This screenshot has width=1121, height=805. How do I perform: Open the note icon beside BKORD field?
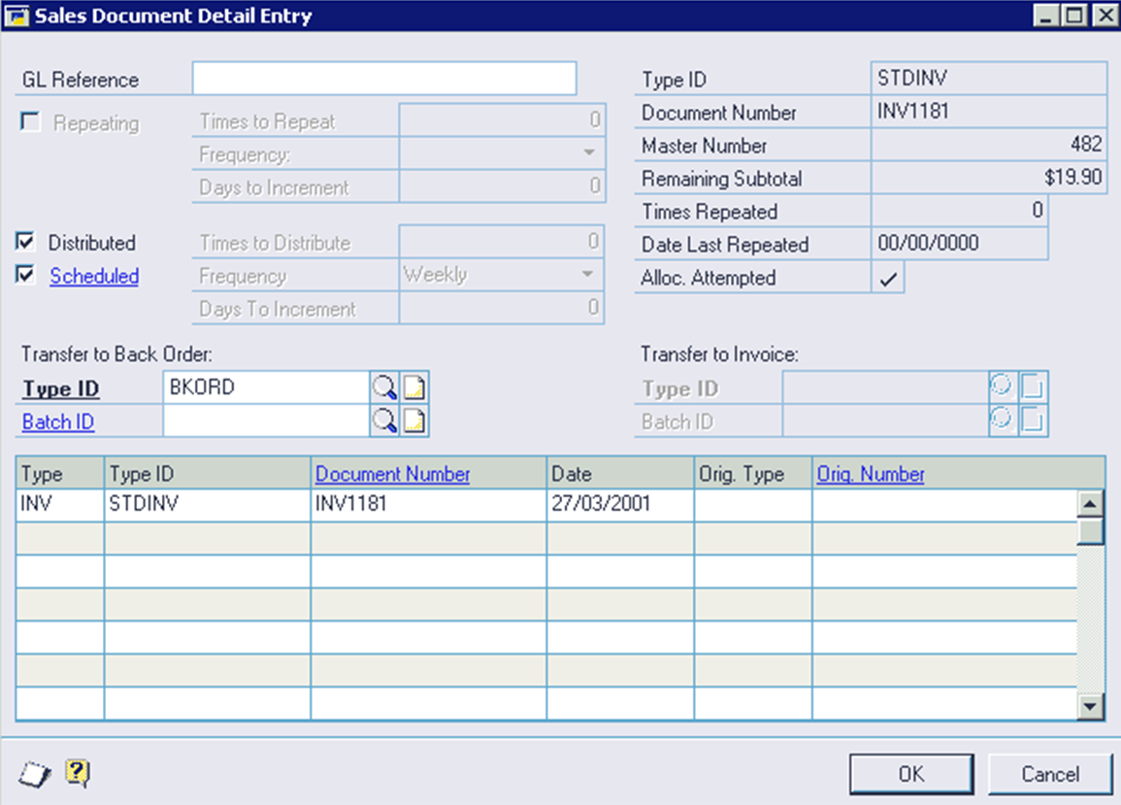point(414,388)
